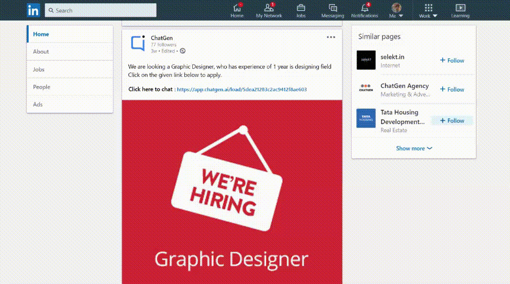Follow the selekt.in page
The height and width of the screenshot is (284, 510).
452,60
